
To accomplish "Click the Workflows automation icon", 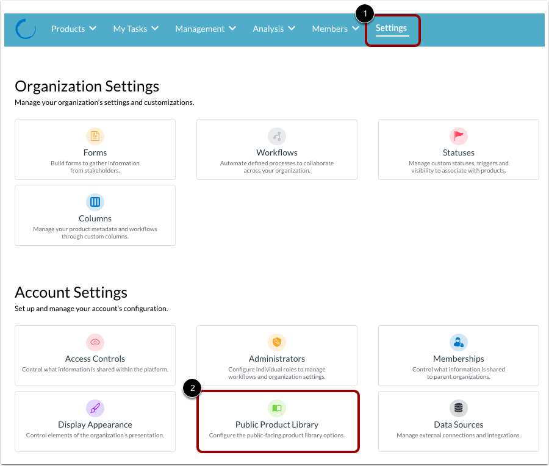I will pos(276,136).
